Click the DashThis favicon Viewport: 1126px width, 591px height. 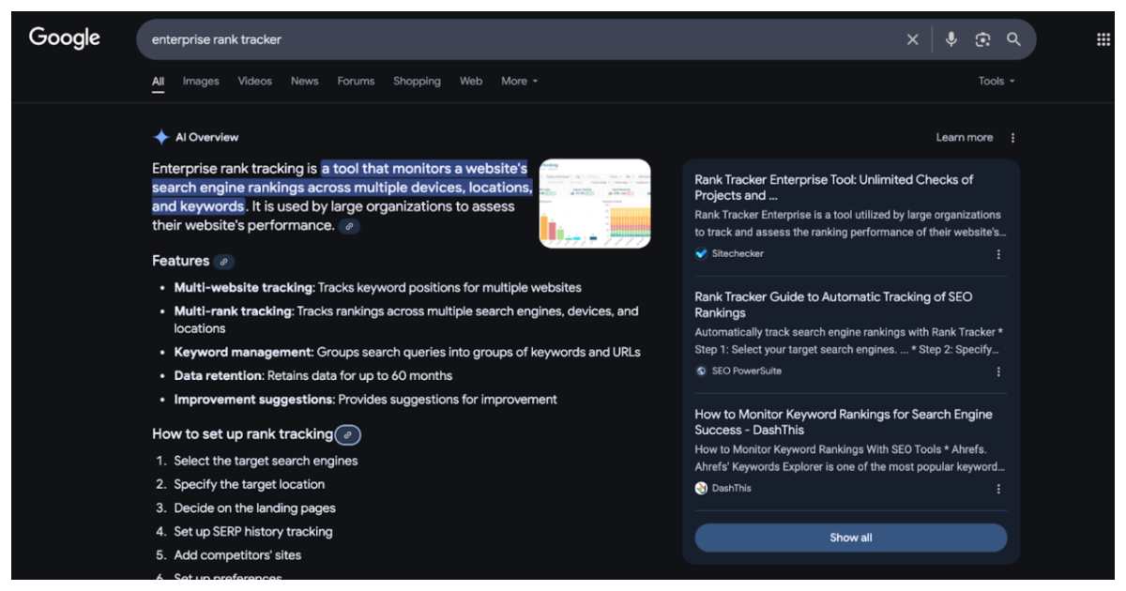tap(701, 488)
